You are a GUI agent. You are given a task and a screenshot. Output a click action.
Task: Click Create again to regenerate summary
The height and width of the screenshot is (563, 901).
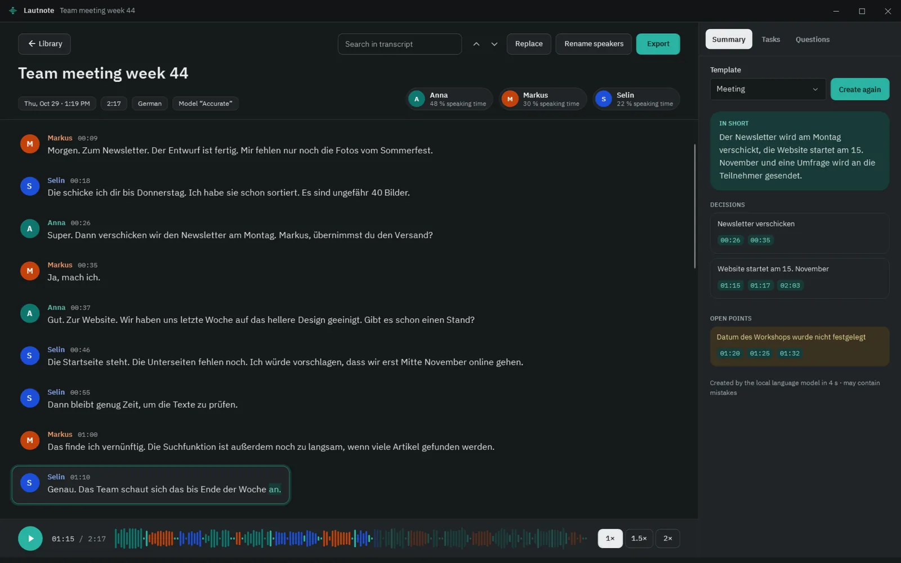tap(859, 89)
